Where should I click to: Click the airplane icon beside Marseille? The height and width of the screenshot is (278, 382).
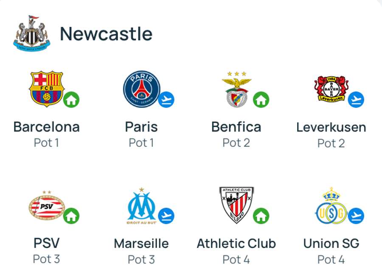pos(166,216)
